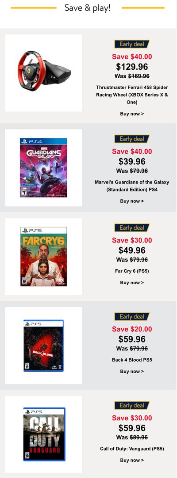This screenshot has width=177, height=478.
Task: Click the Save $30.00 text for Call of Duty
Action: (x=132, y=418)
